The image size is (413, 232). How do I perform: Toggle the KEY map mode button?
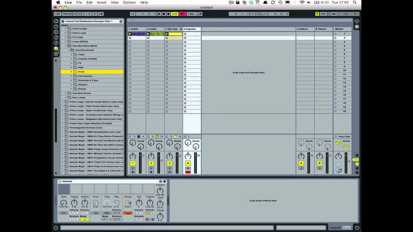point(324,14)
